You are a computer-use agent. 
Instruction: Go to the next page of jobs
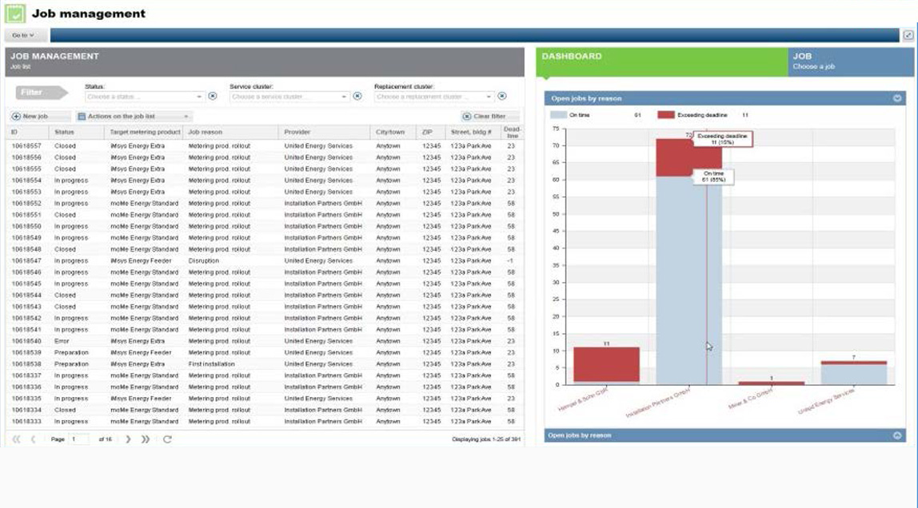[127, 439]
